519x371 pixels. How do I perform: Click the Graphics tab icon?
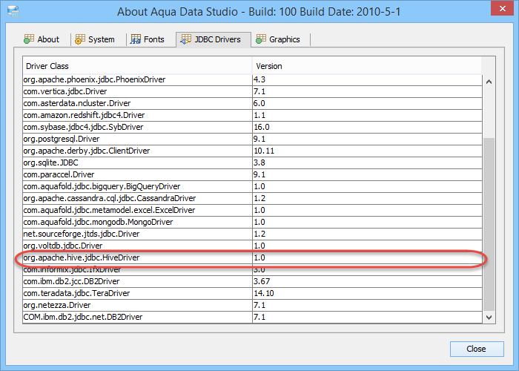point(261,39)
